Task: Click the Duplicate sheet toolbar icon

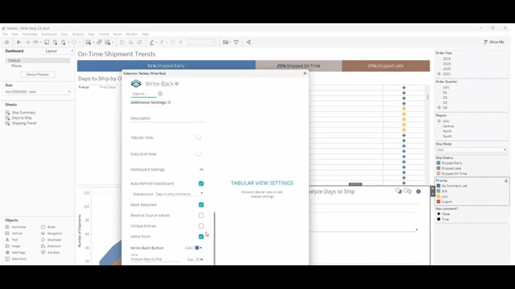Action: (x=99, y=42)
